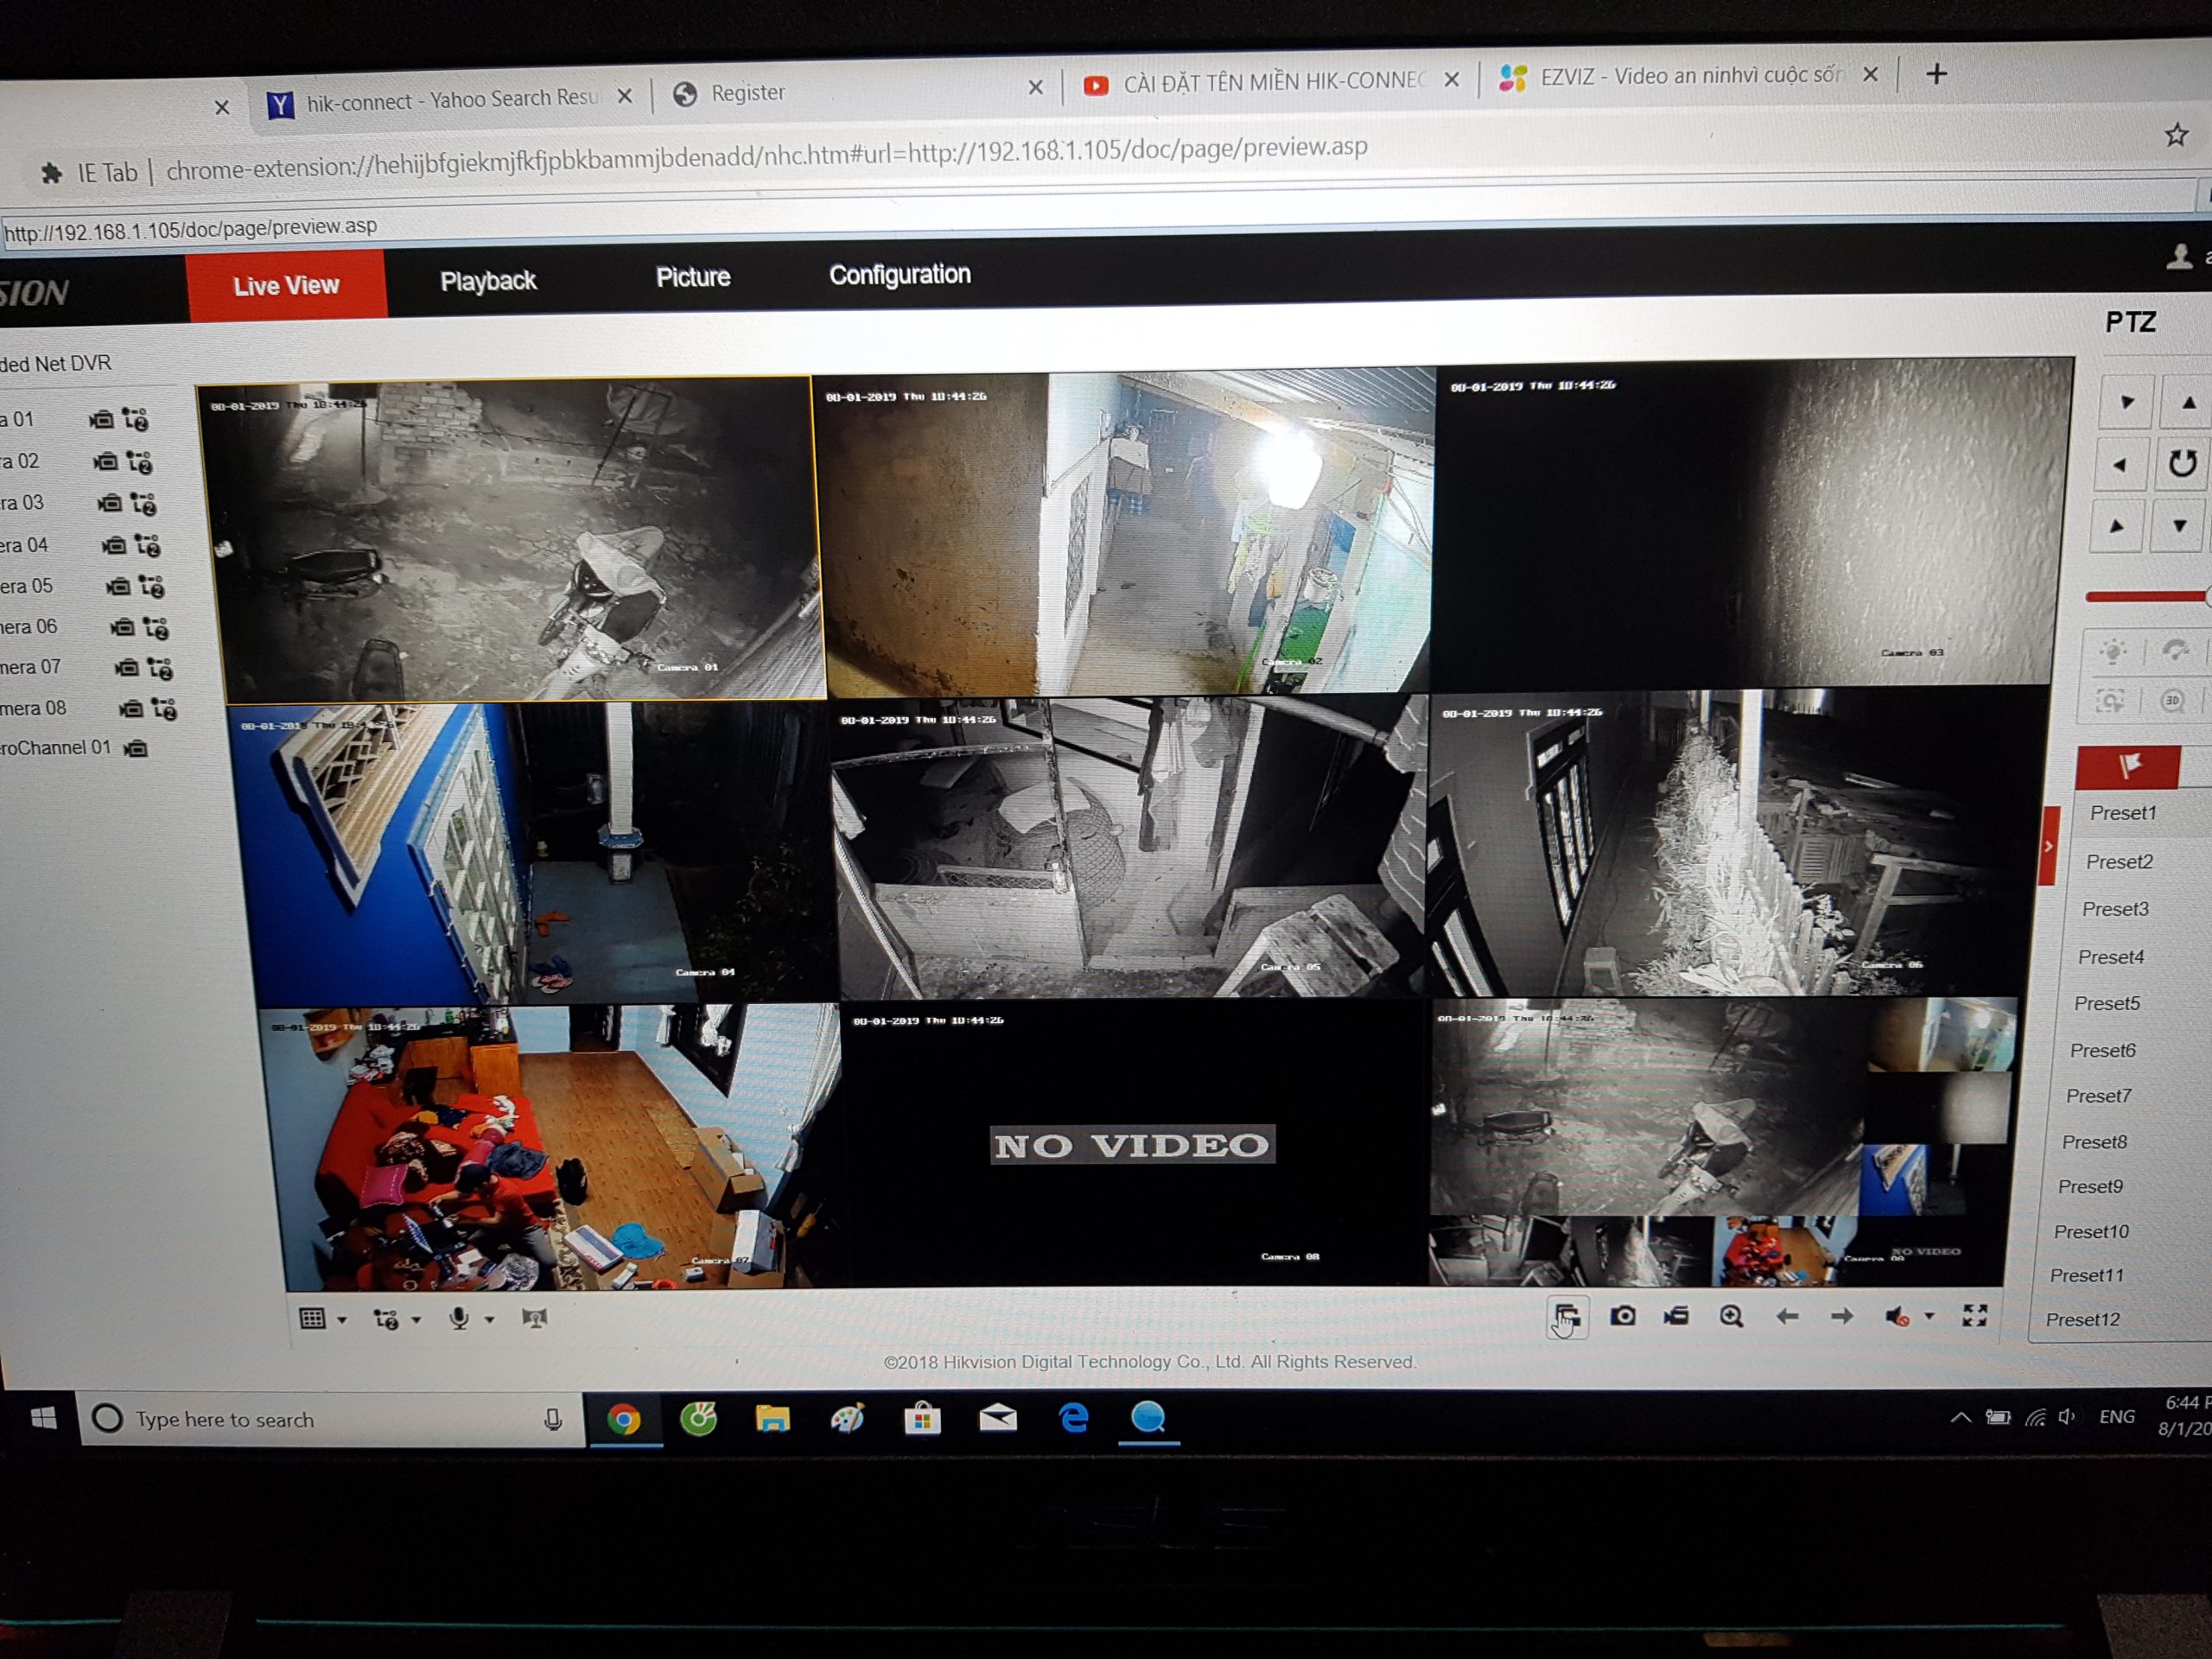Switch to the Playback tab

(488, 281)
